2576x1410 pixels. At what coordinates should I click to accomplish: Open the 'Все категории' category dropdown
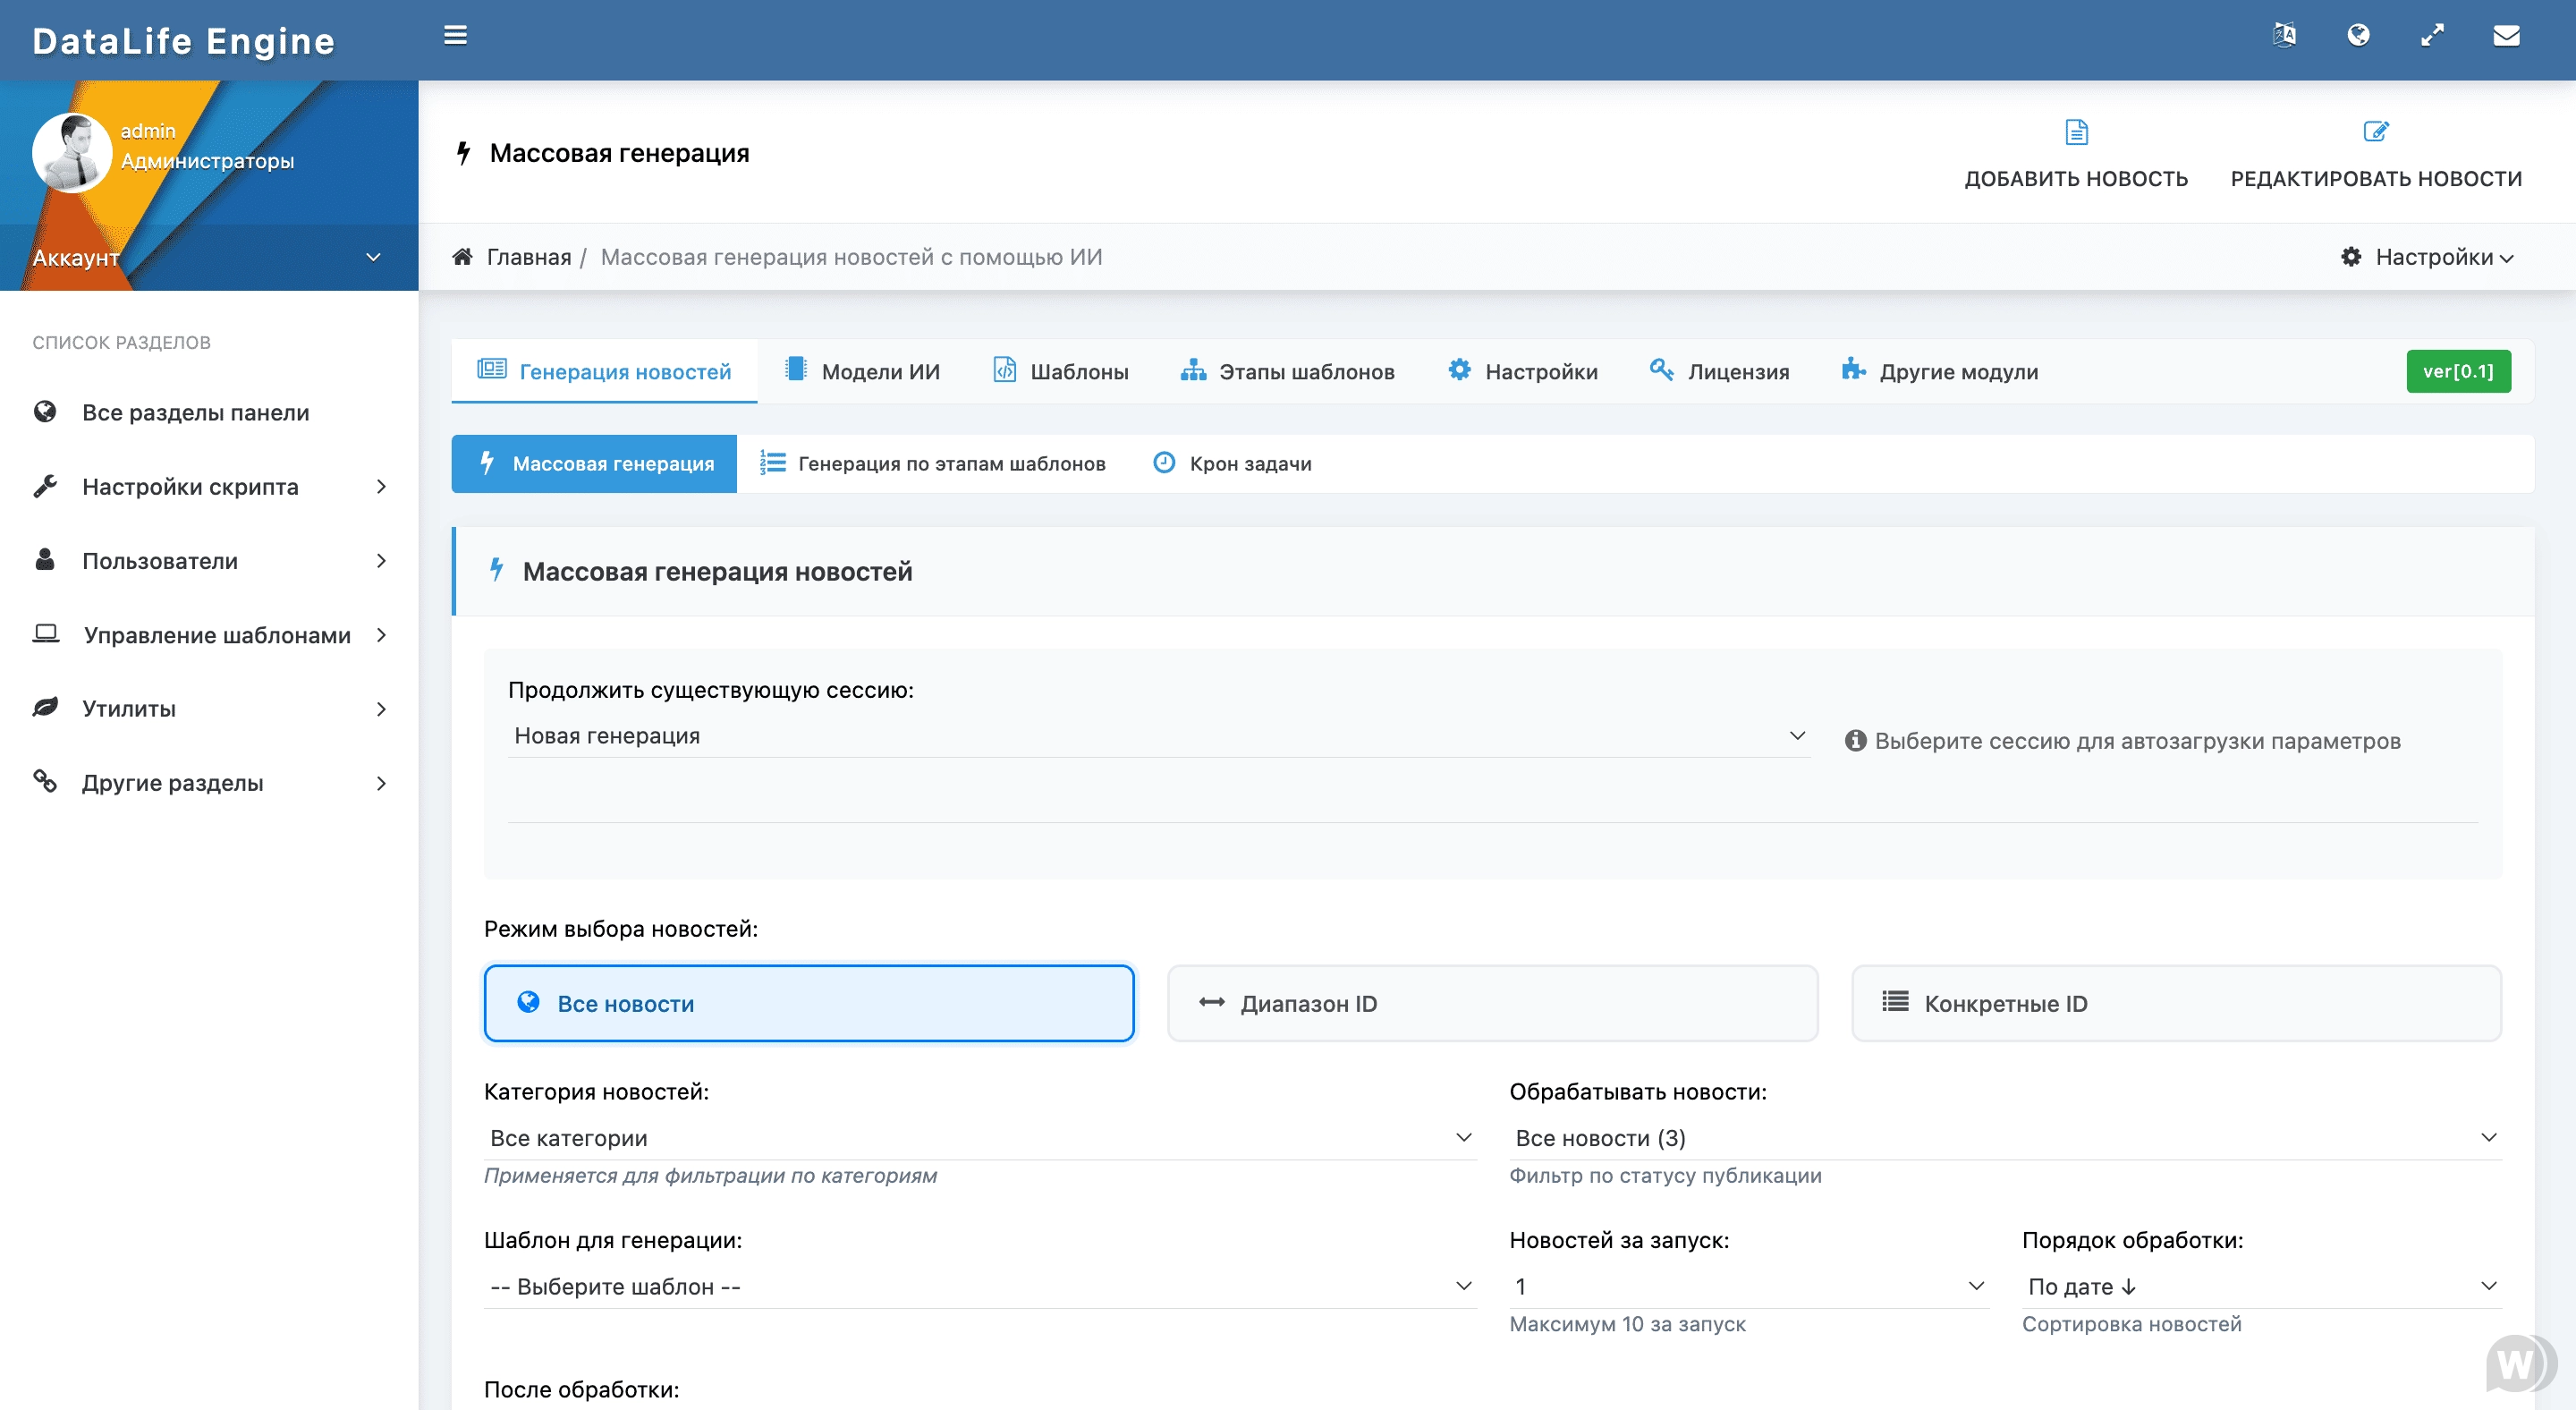pos(980,1138)
